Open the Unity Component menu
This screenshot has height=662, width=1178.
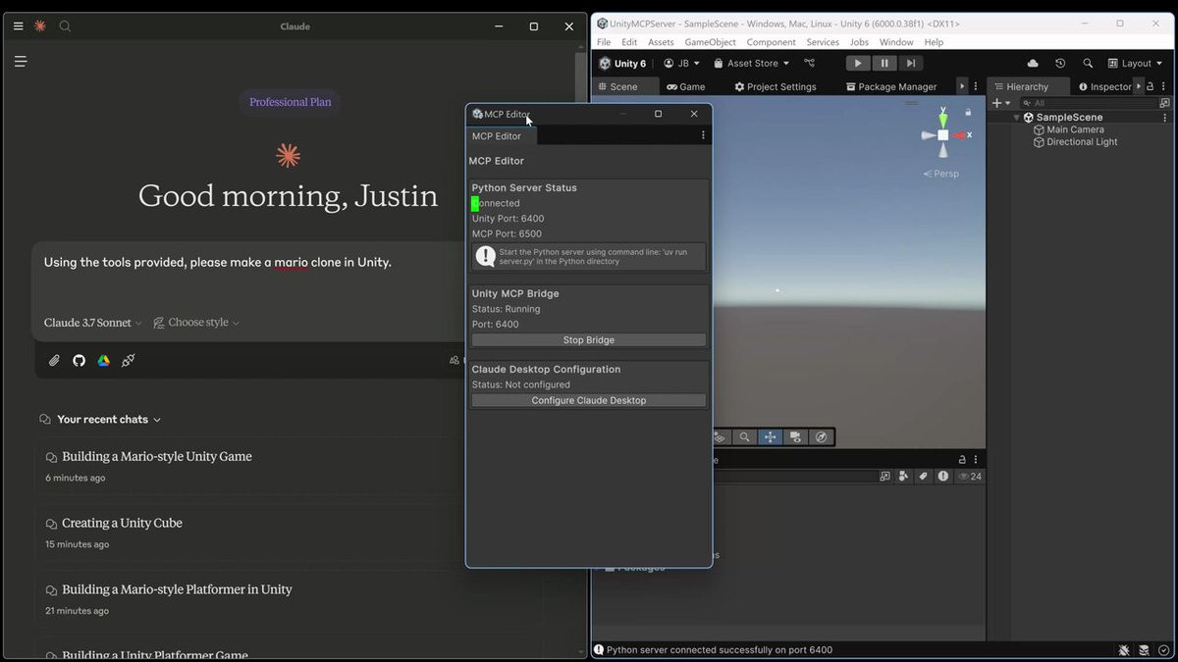click(771, 42)
